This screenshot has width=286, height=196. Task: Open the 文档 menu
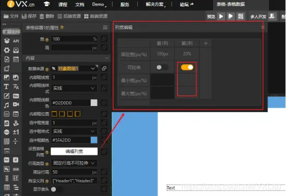click(80, 4)
